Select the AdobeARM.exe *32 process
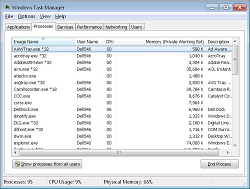Viewport: 250px width, 189px height. (x=122, y=62)
